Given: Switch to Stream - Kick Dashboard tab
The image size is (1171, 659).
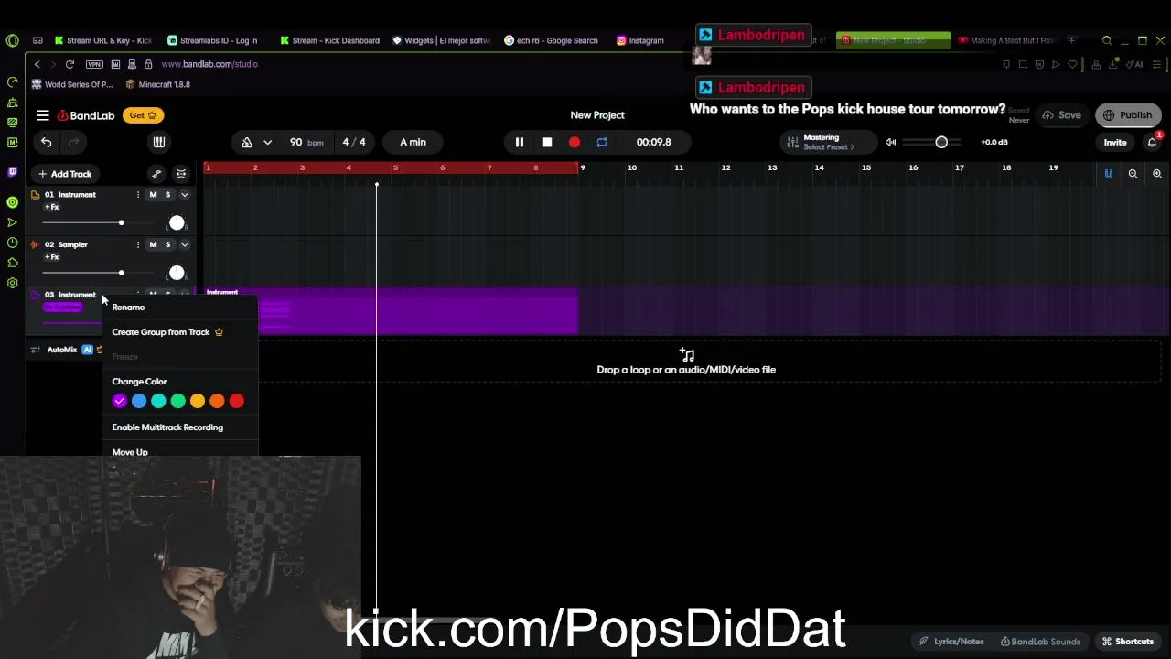Looking at the screenshot, I should [329, 40].
